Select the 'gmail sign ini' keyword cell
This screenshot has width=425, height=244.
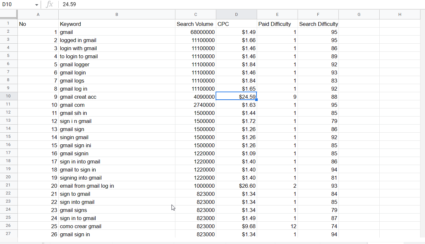tap(117, 145)
